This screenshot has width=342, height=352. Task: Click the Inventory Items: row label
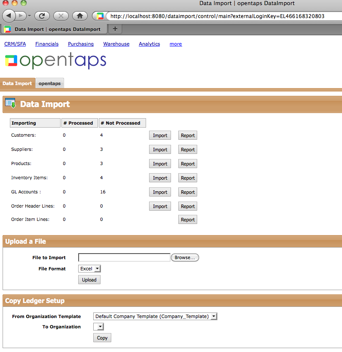(x=29, y=178)
